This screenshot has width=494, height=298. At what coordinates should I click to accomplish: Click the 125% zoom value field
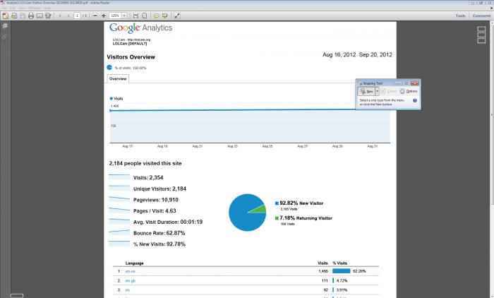(x=115, y=16)
